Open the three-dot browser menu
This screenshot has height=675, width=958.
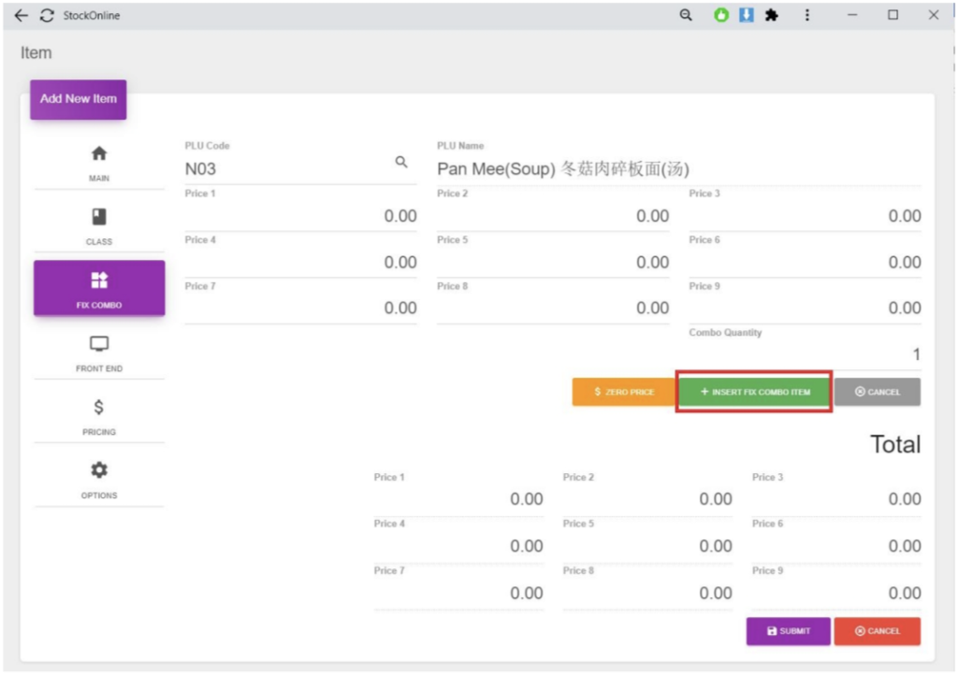tap(807, 16)
